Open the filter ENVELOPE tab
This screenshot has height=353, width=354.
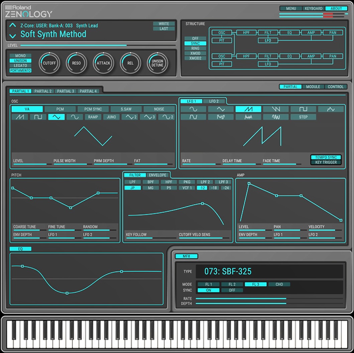click(157, 175)
